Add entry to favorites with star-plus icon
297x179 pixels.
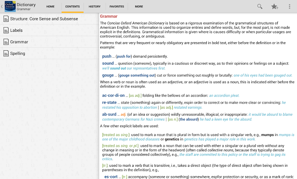[274, 6]
